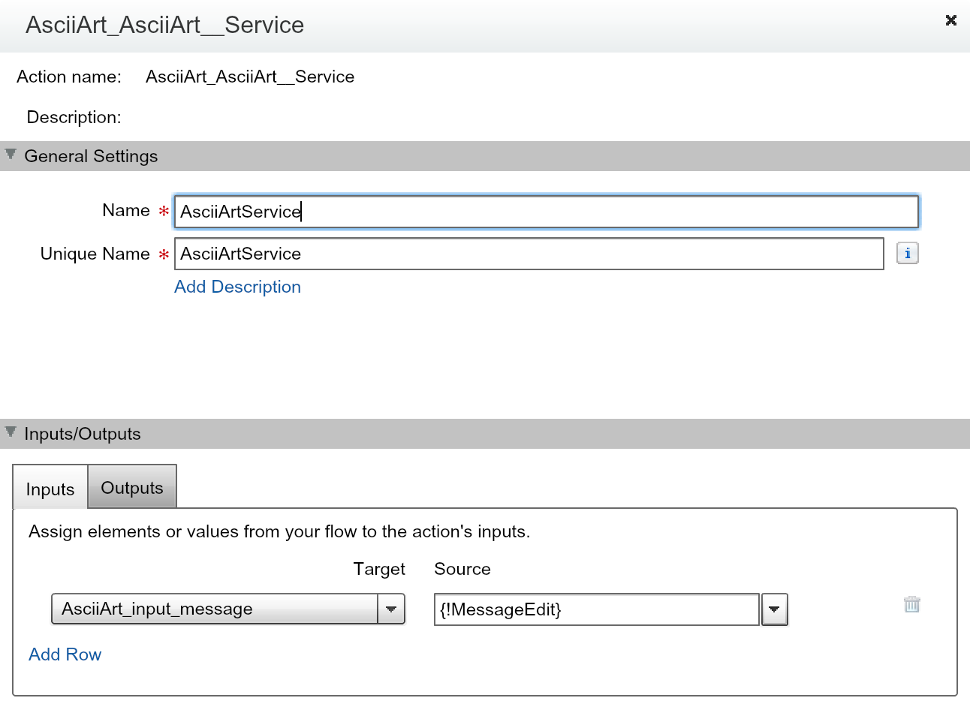Click the info icon beside Unique Name
Screen dimensions: 970x707
pyautogui.click(x=907, y=254)
